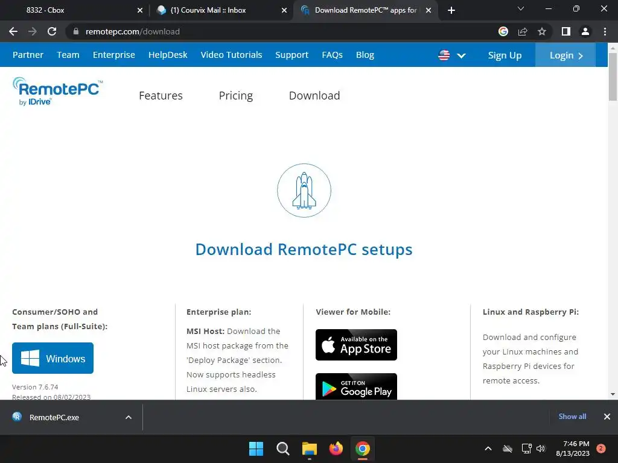This screenshot has height=463, width=618.
Task: Open the Get it on Google Play badge
Action: pos(356,387)
